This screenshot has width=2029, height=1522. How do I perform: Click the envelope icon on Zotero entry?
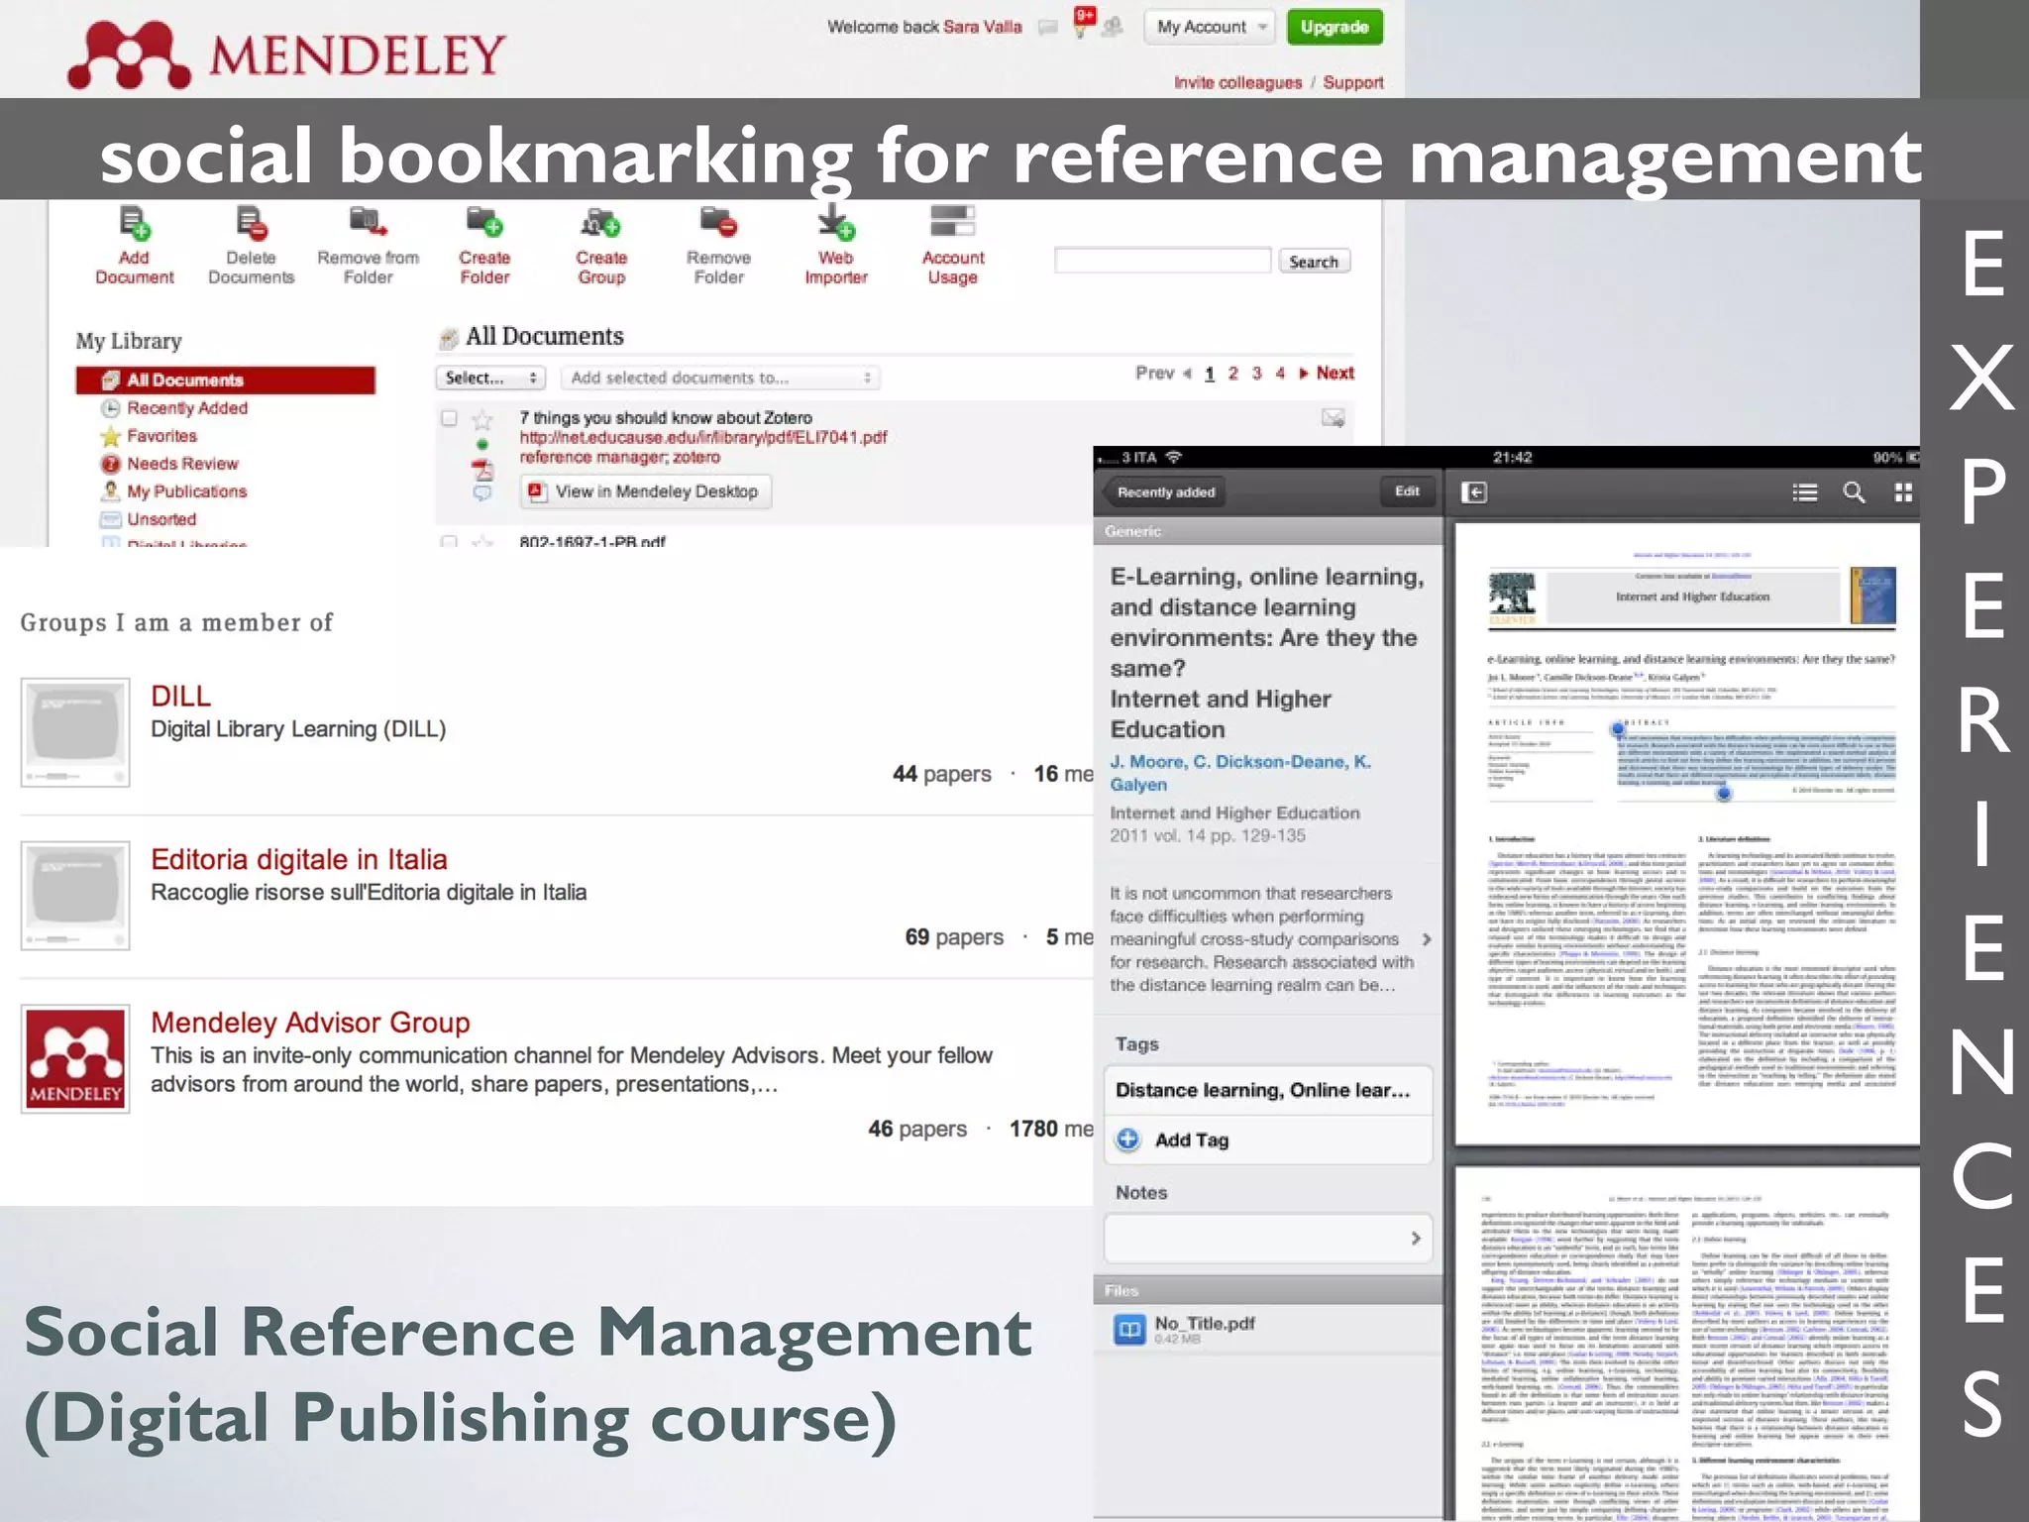click(x=1334, y=418)
